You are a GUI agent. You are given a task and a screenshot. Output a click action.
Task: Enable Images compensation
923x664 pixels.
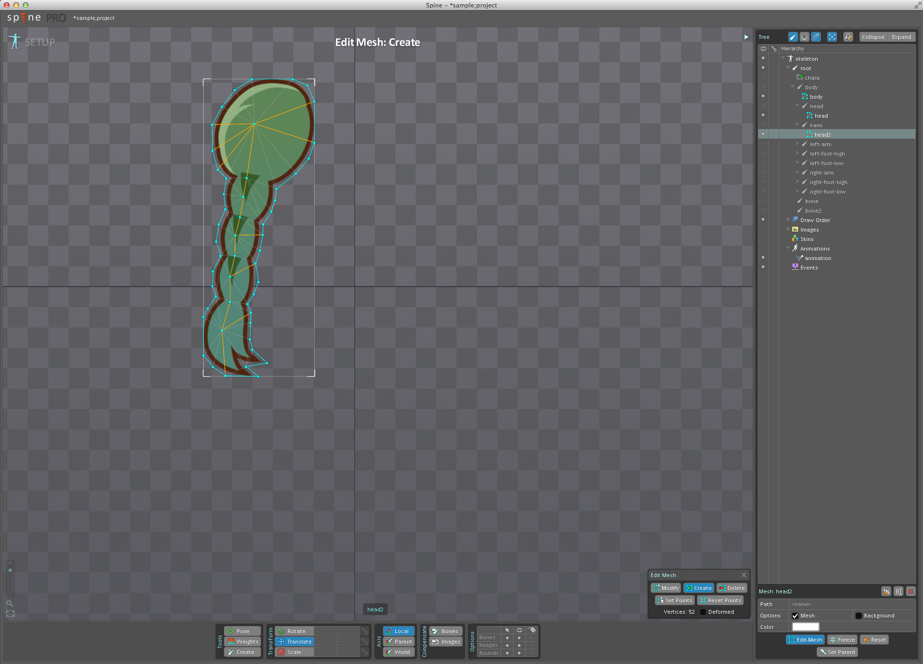[x=446, y=642]
